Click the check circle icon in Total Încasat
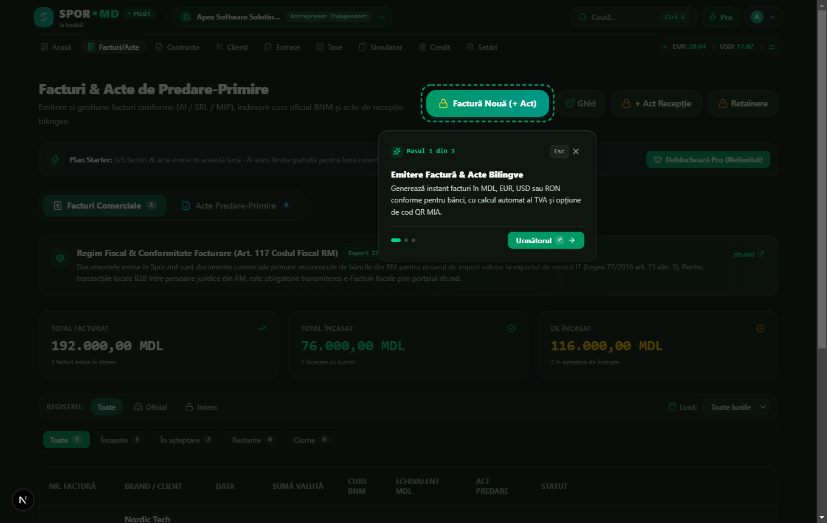Image resolution: width=827 pixels, height=523 pixels. click(511, 328)
